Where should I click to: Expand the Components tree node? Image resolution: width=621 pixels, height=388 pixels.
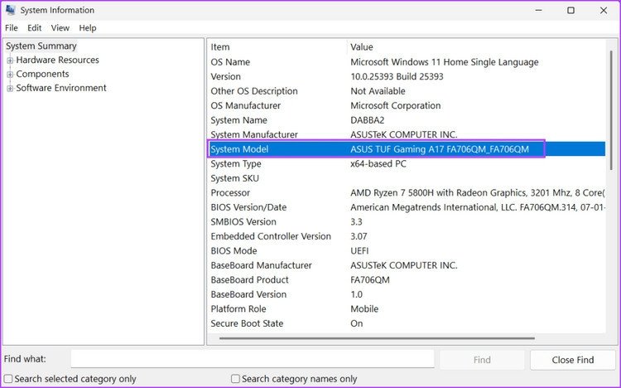[x=10, y=75]
